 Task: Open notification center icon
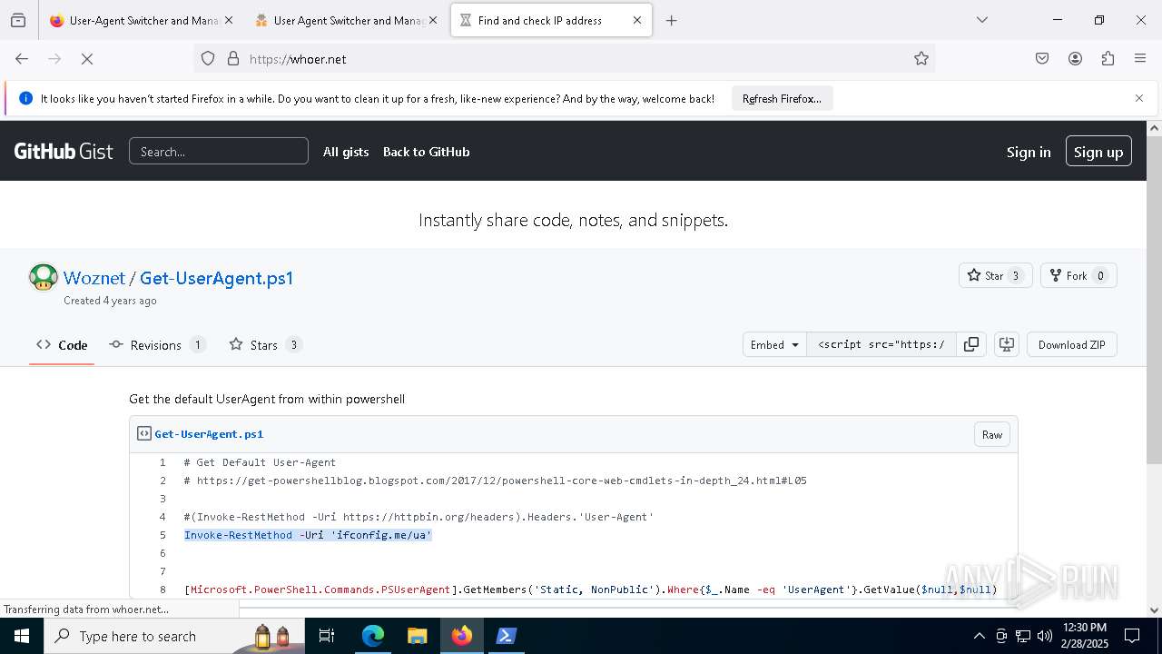1132,636
